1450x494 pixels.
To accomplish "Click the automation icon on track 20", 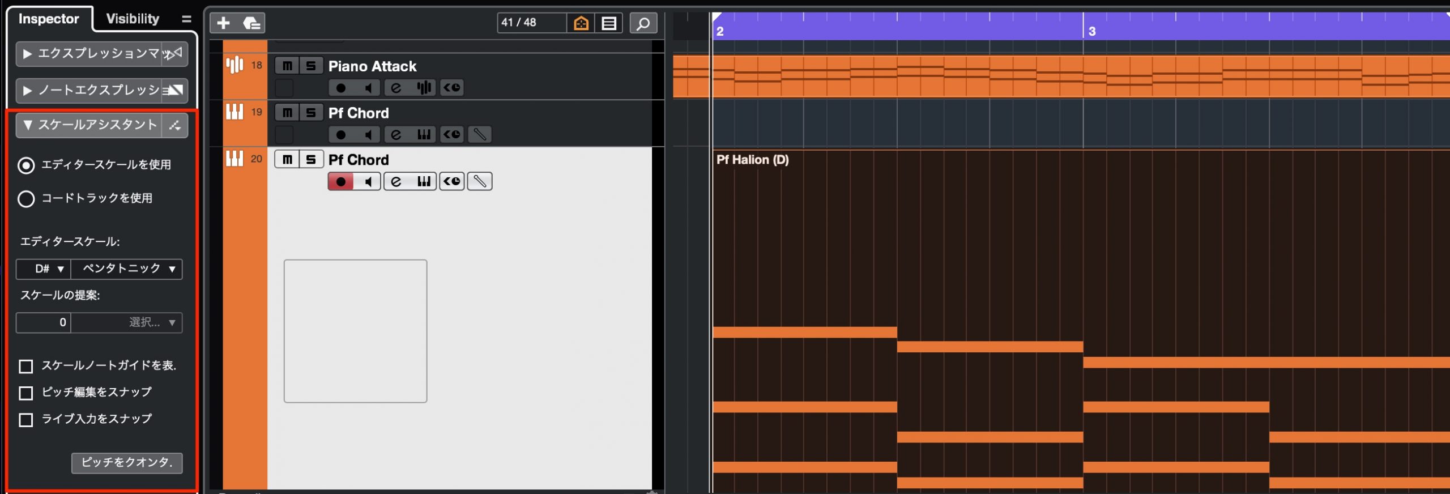I will click(x=451, y=181).
